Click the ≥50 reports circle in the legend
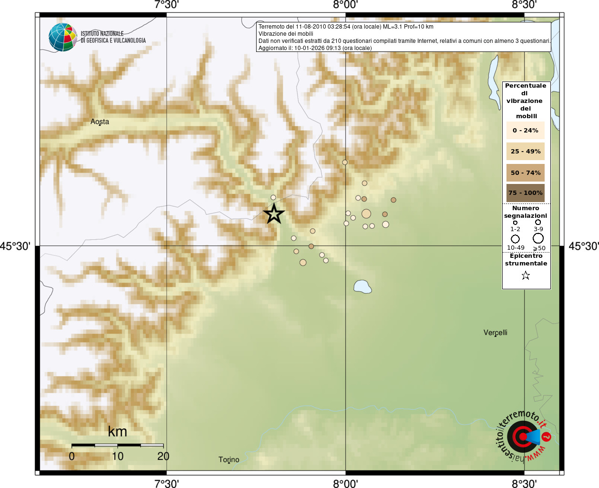The height and width of the screenshot is (488, 599). click(x=538, y=238)
